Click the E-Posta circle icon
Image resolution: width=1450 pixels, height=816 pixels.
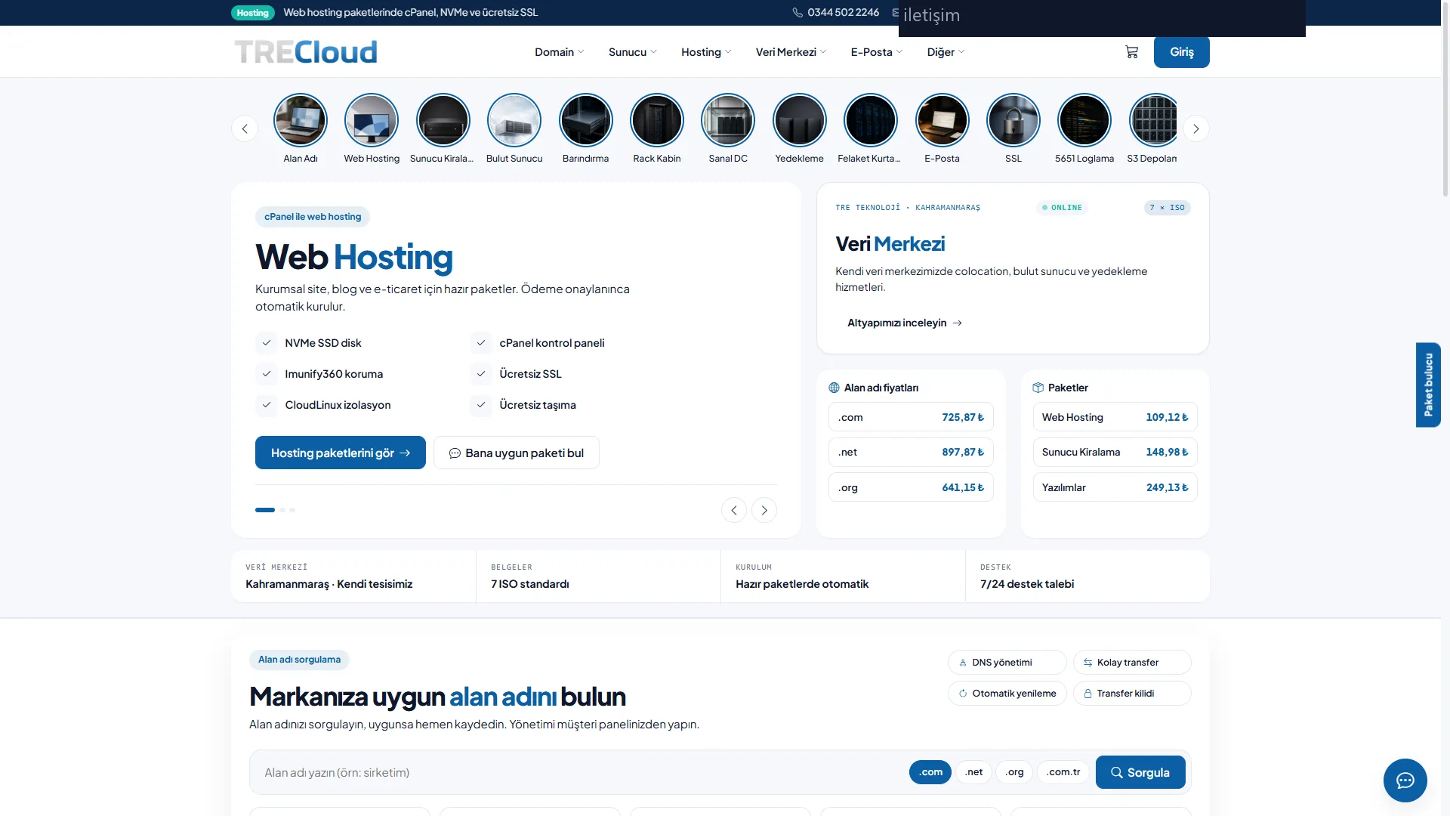(x=942, y=120)
